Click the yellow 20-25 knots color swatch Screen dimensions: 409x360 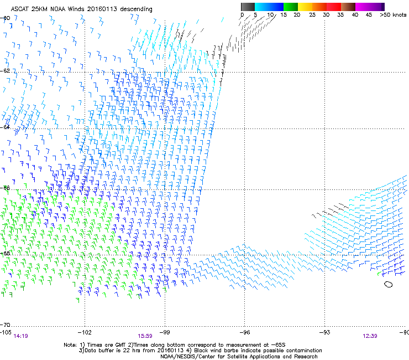pos(305,7)
